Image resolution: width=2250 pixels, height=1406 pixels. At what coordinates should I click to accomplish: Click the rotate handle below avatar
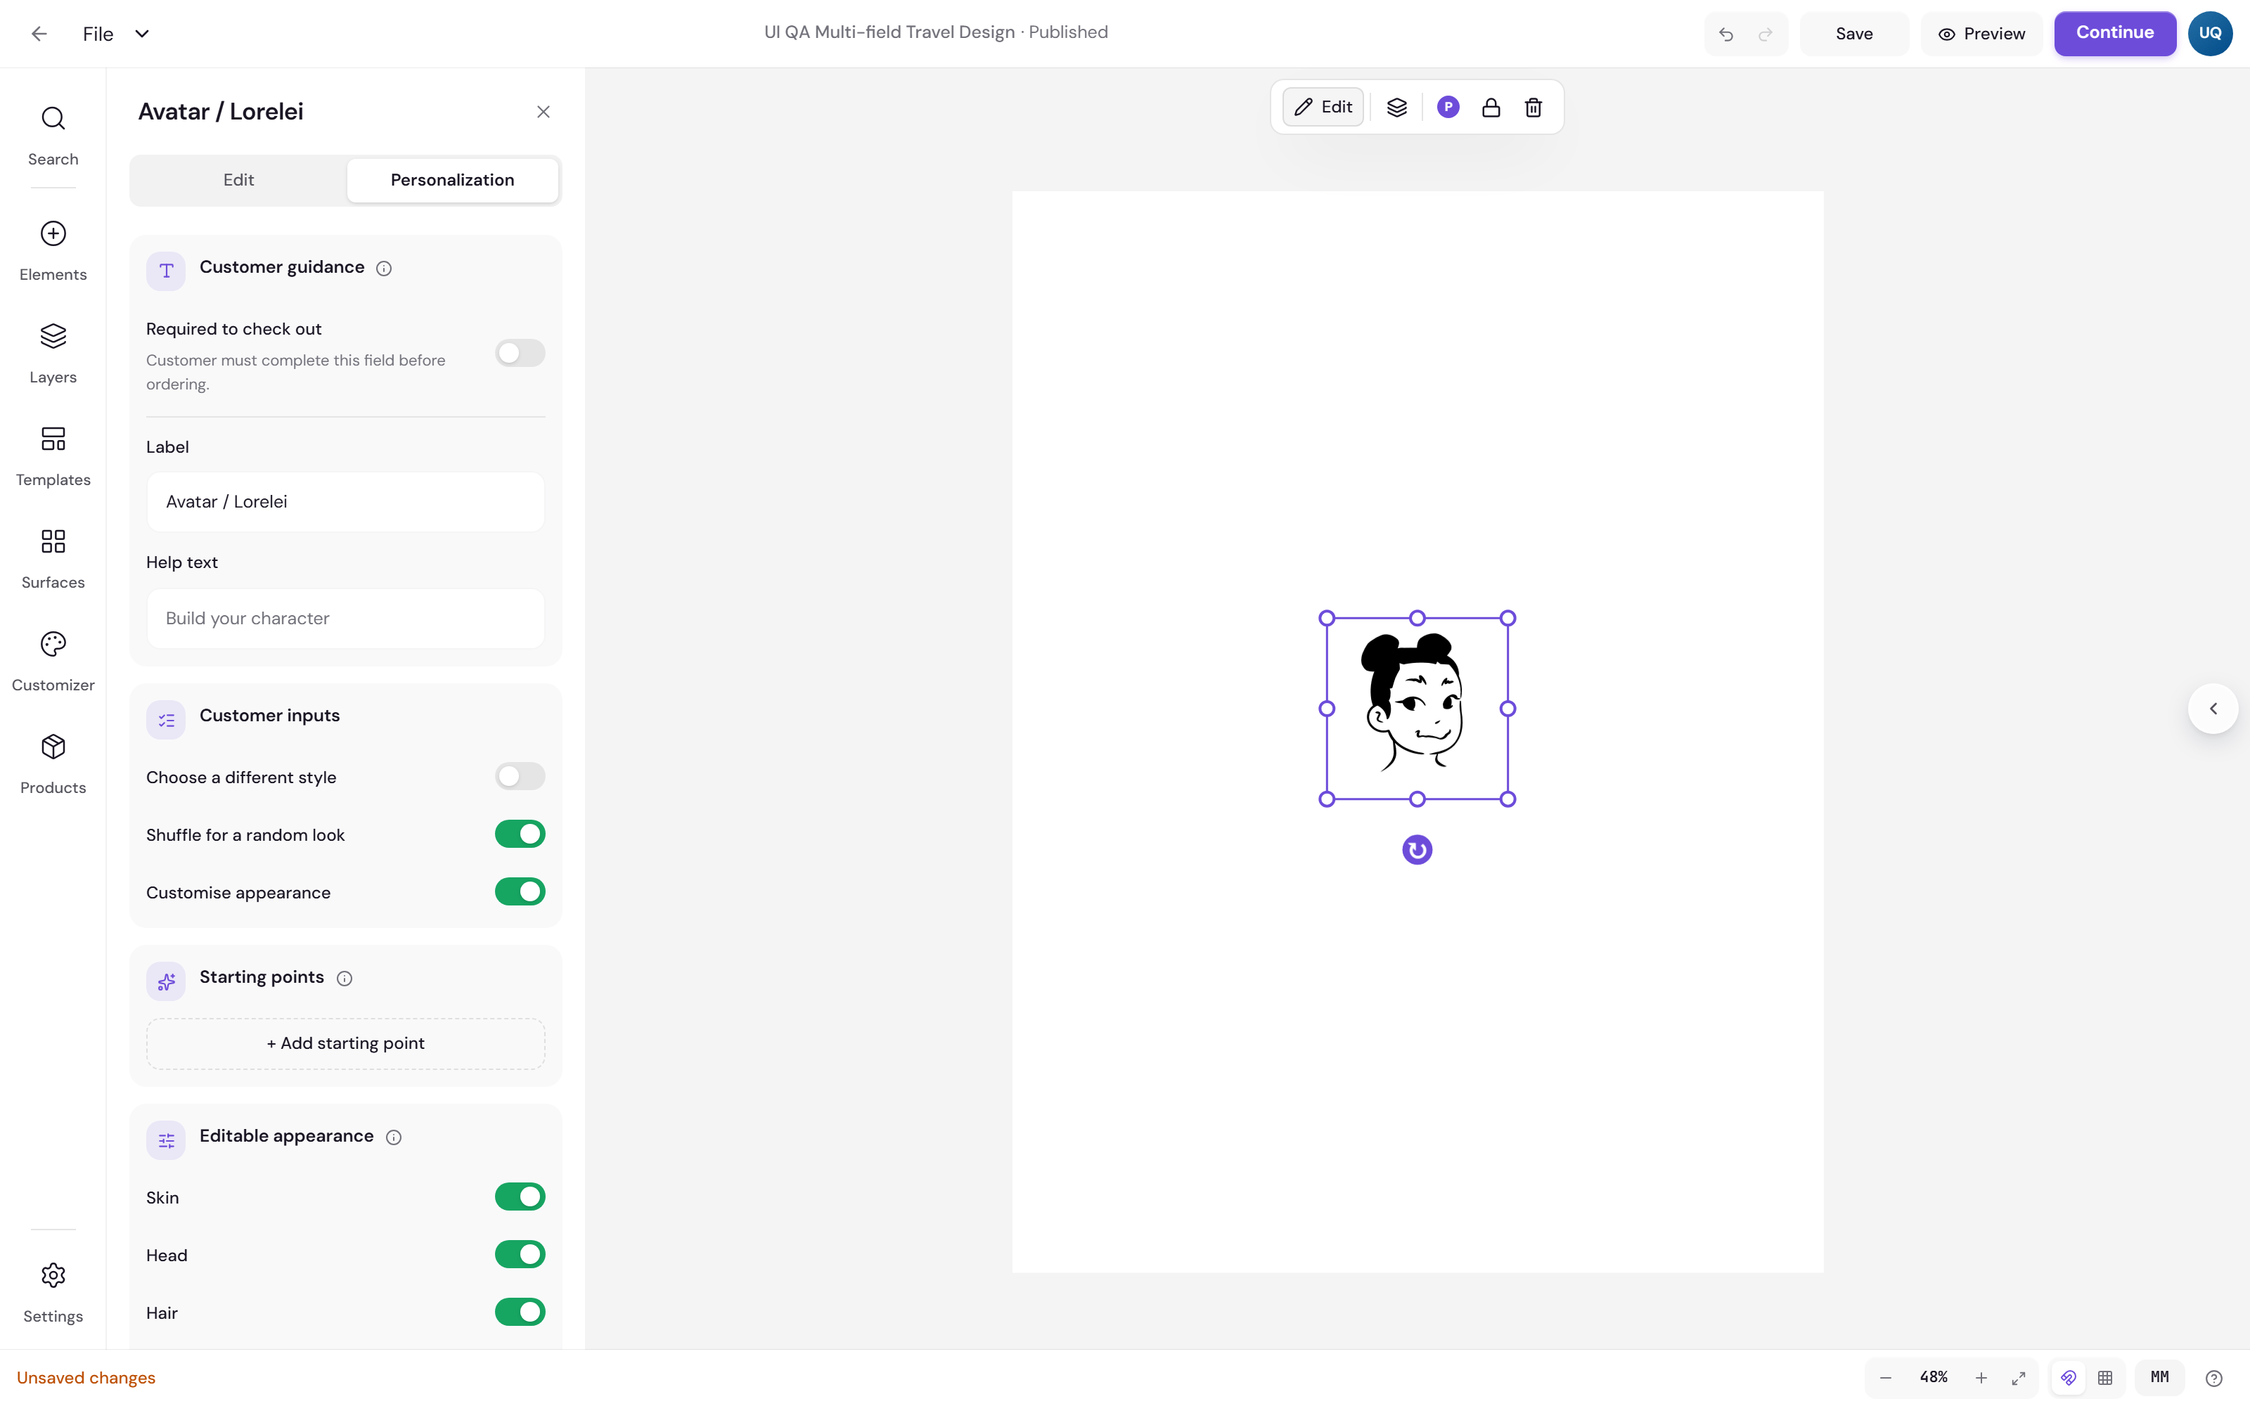[x=1417, y=849]
